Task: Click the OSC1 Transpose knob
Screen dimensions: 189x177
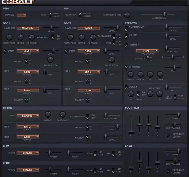Action: (x=9, y=37)
